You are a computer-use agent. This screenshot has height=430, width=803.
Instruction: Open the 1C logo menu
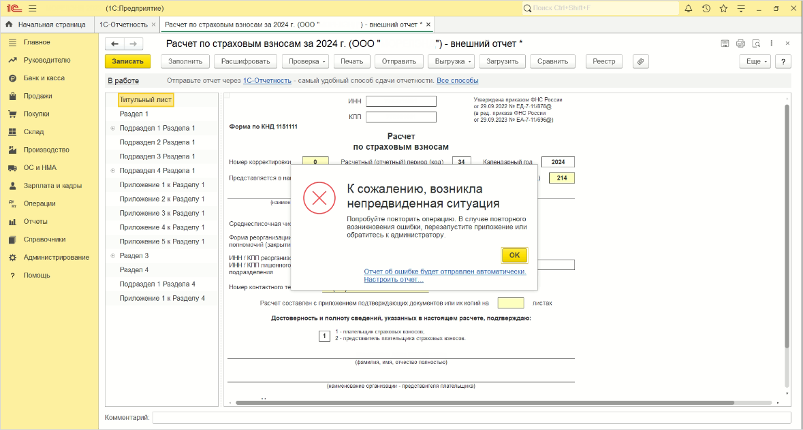[x=14, y=8]
